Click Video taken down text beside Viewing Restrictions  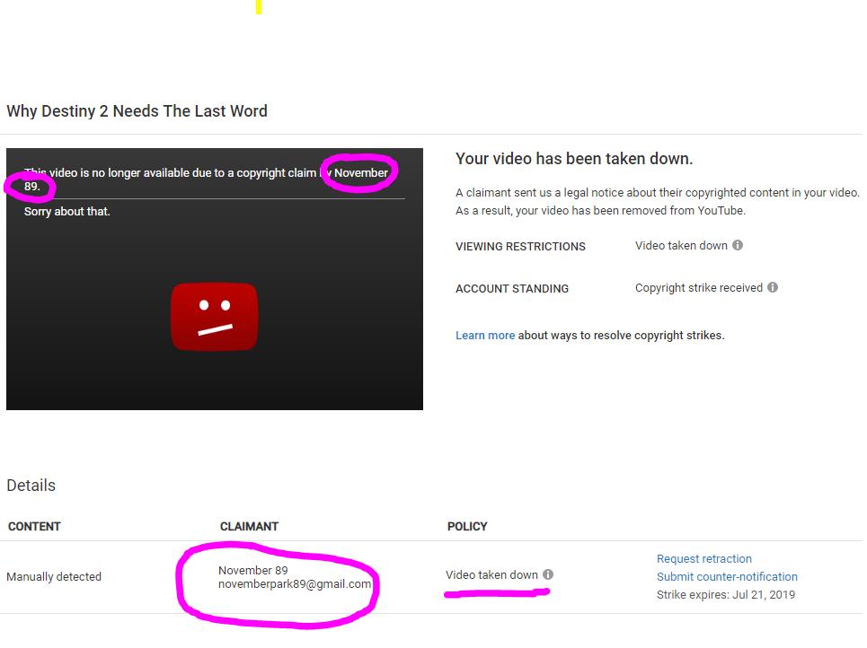(x=681, y=246)
